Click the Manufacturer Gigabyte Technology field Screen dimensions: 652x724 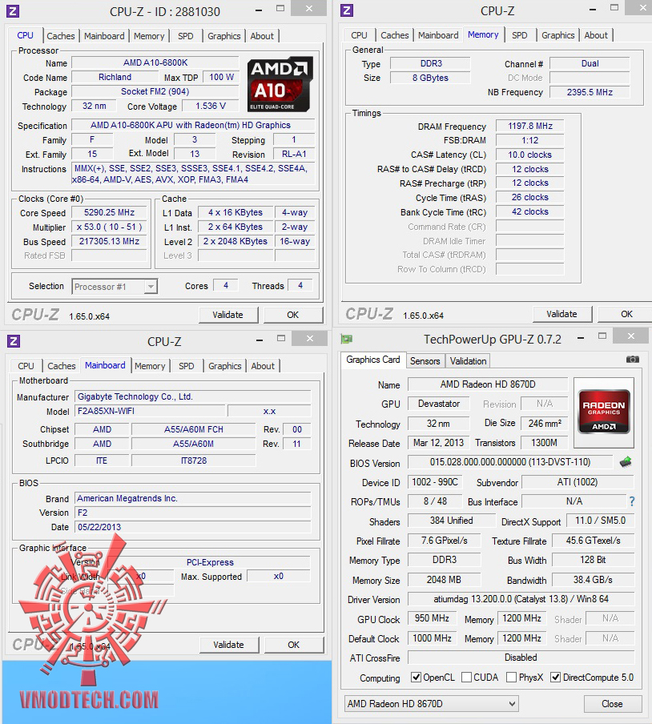(192, 396)
